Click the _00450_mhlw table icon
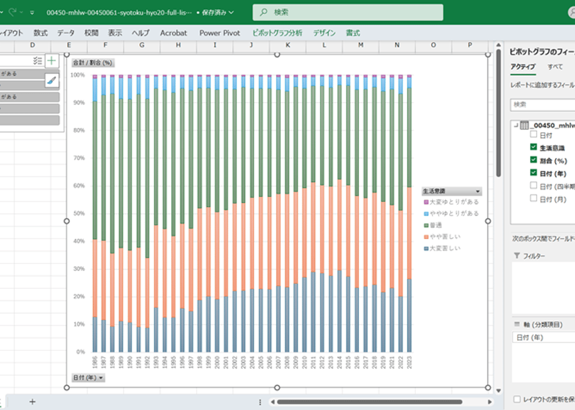 click(x=525, y=125)
